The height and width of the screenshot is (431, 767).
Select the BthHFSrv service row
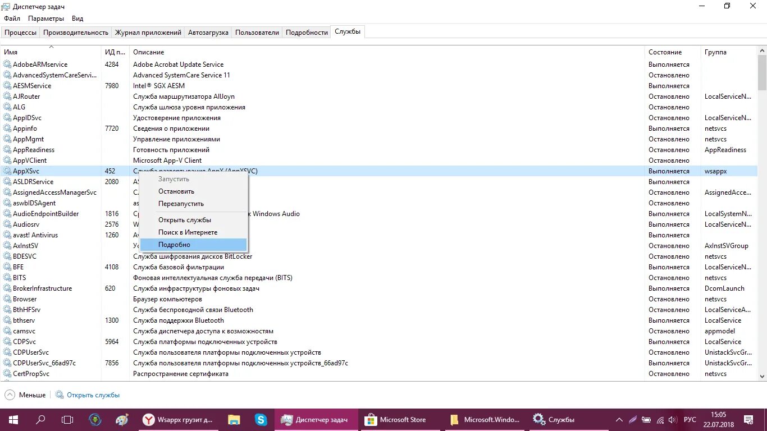pyautogui.click(x=378, y=310)
